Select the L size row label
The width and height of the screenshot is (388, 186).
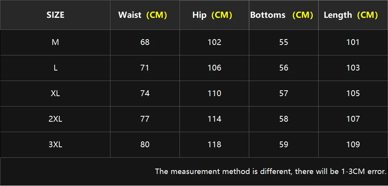point(55,68)
